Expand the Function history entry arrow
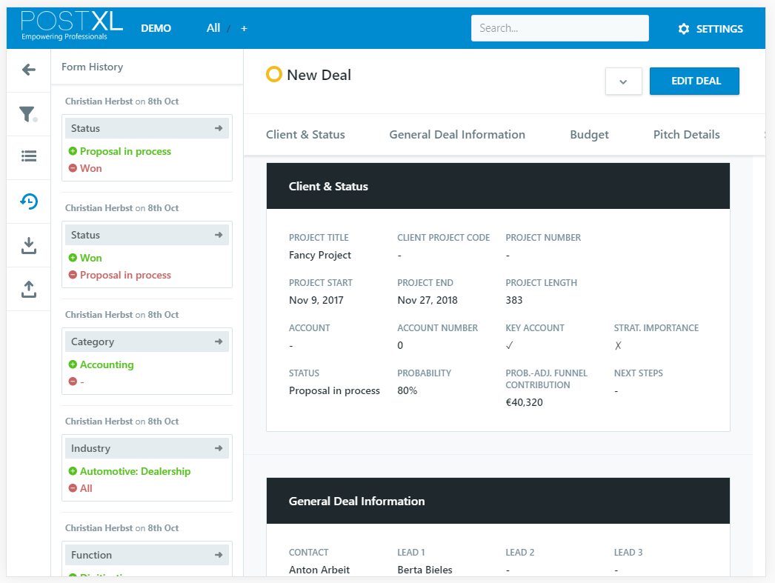775x583 pixels. tap(219, 555)
